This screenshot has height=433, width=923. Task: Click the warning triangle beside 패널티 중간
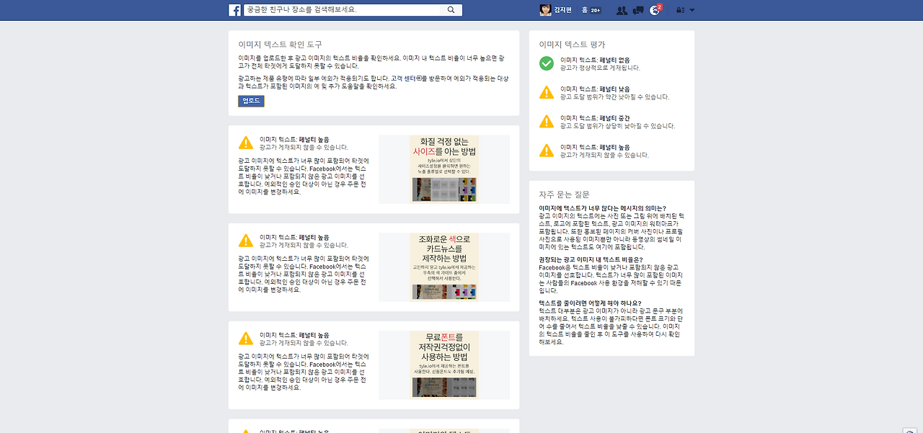(x=546, y=121)
